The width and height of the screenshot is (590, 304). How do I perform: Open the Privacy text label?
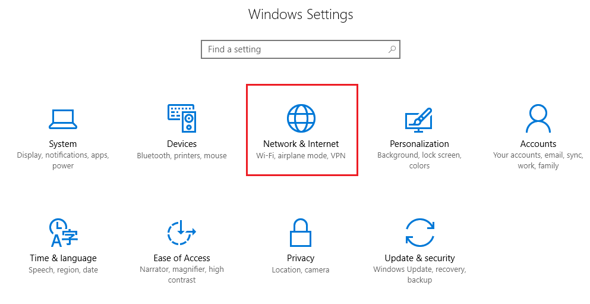[x=301, y=258]
